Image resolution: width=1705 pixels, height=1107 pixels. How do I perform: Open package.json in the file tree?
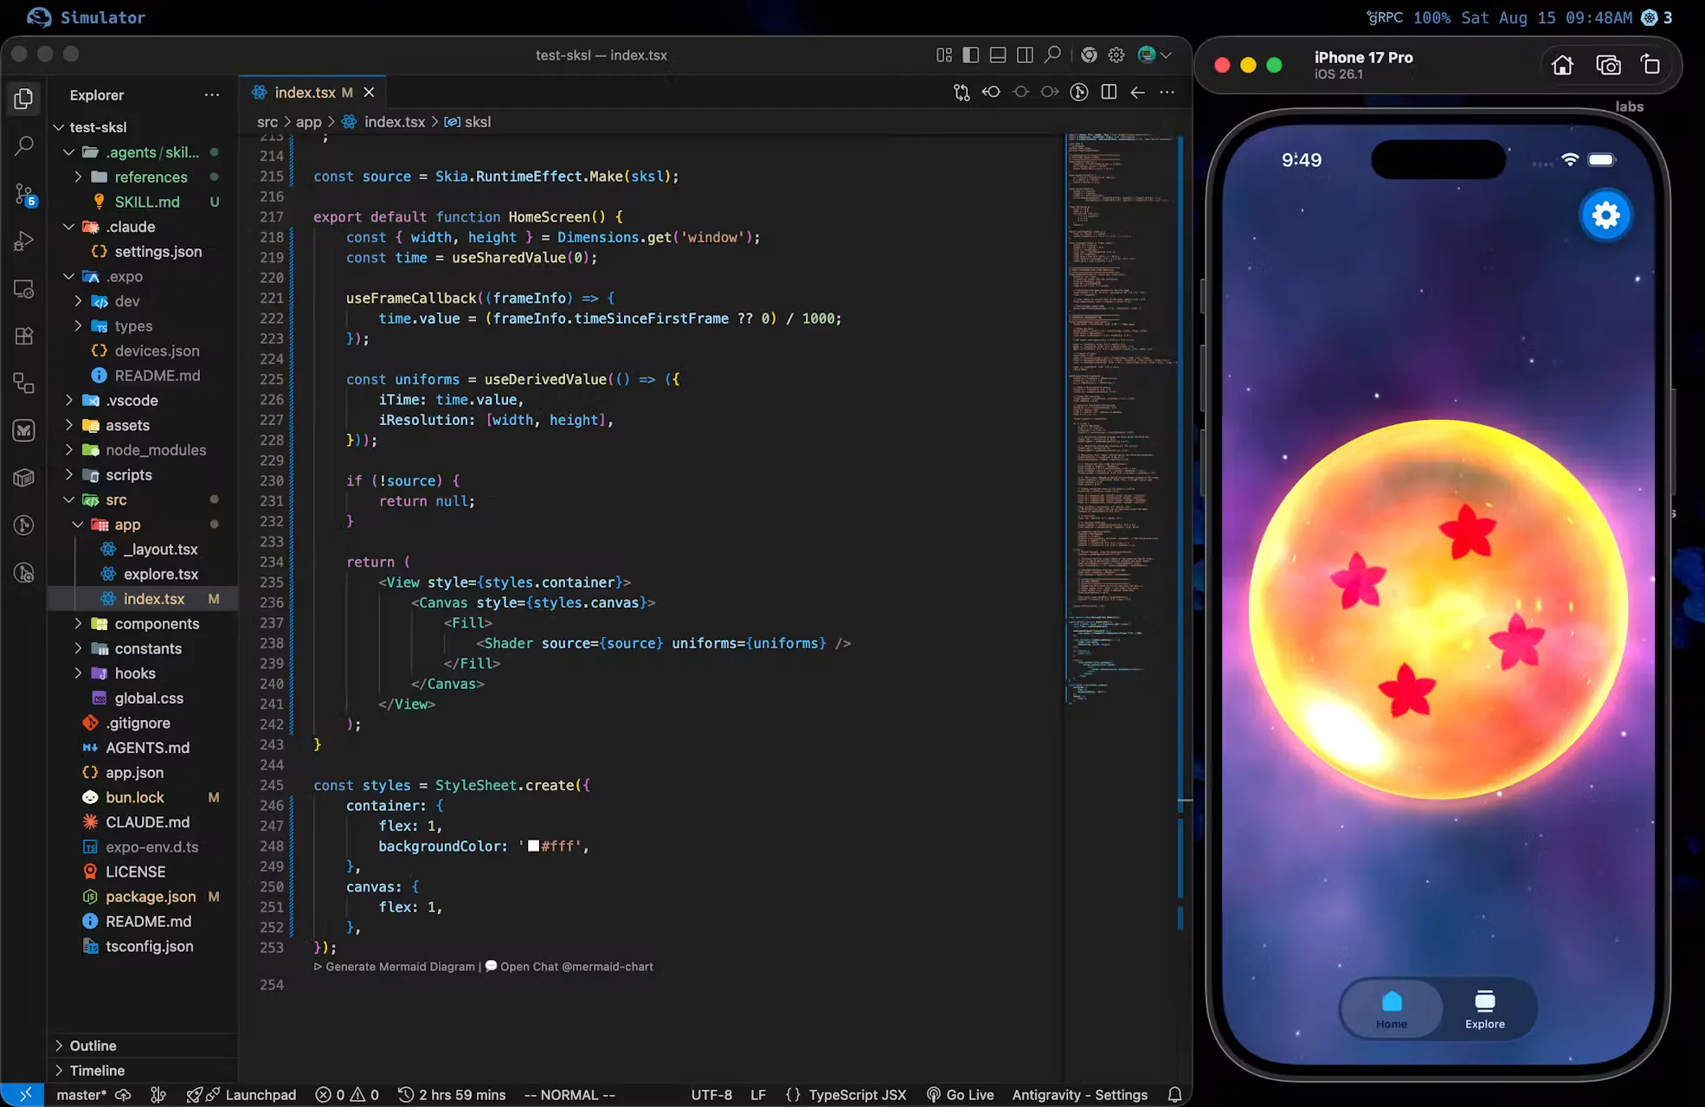pos(151,897)
